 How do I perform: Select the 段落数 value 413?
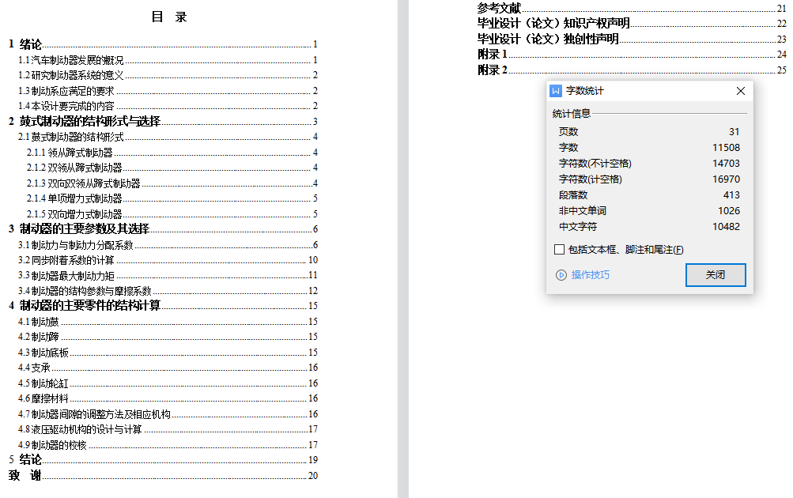[x=731, y=194]
